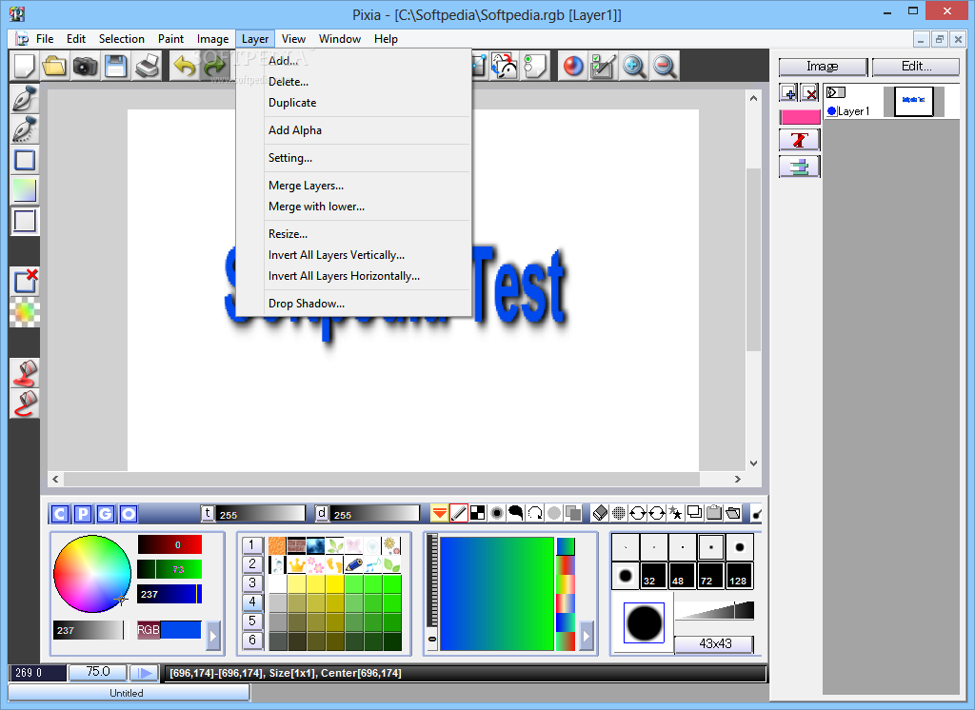Click the star effects icon in options bar

(x=675, y=513)
